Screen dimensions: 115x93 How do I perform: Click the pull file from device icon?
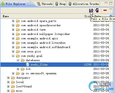(91, 10)
